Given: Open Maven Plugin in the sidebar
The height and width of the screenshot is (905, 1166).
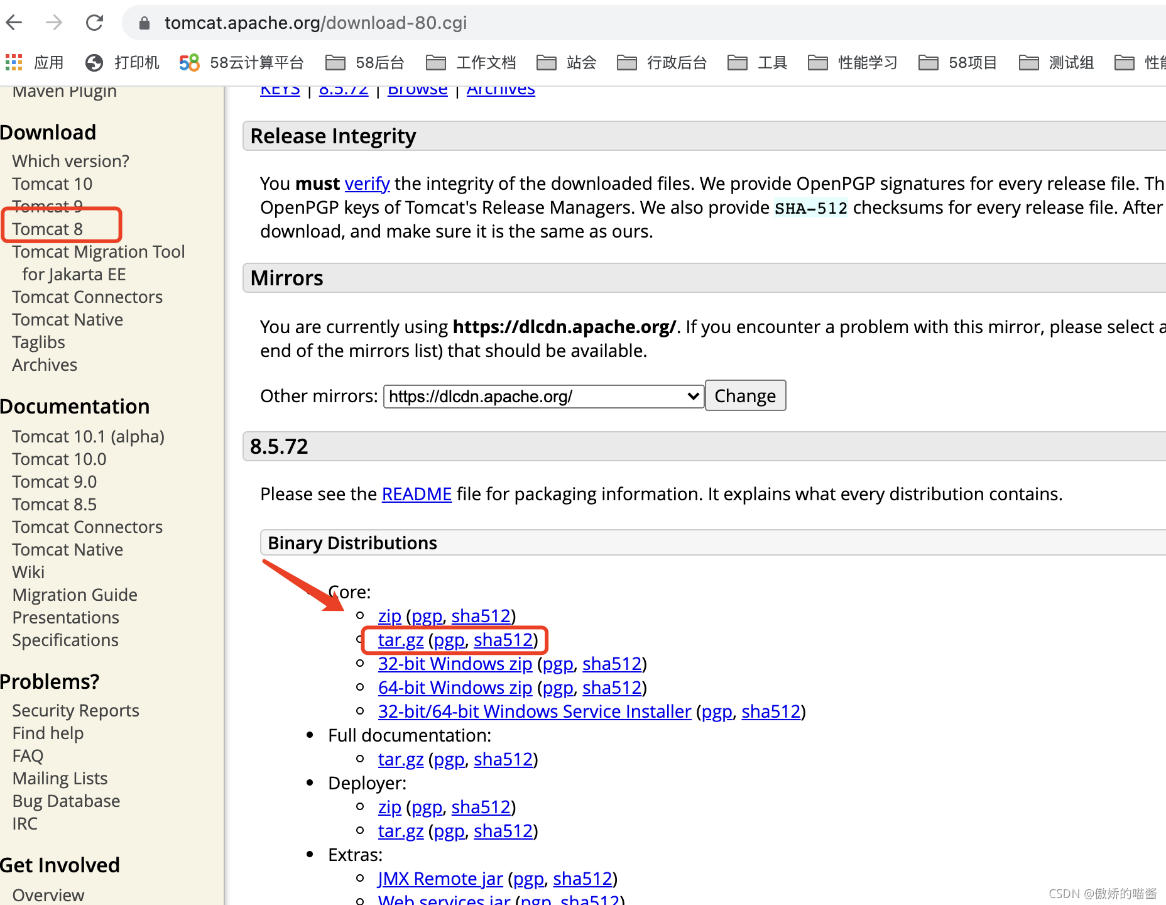Looking at the screenshot, I should pyautogui.click(x=64, y=92).
